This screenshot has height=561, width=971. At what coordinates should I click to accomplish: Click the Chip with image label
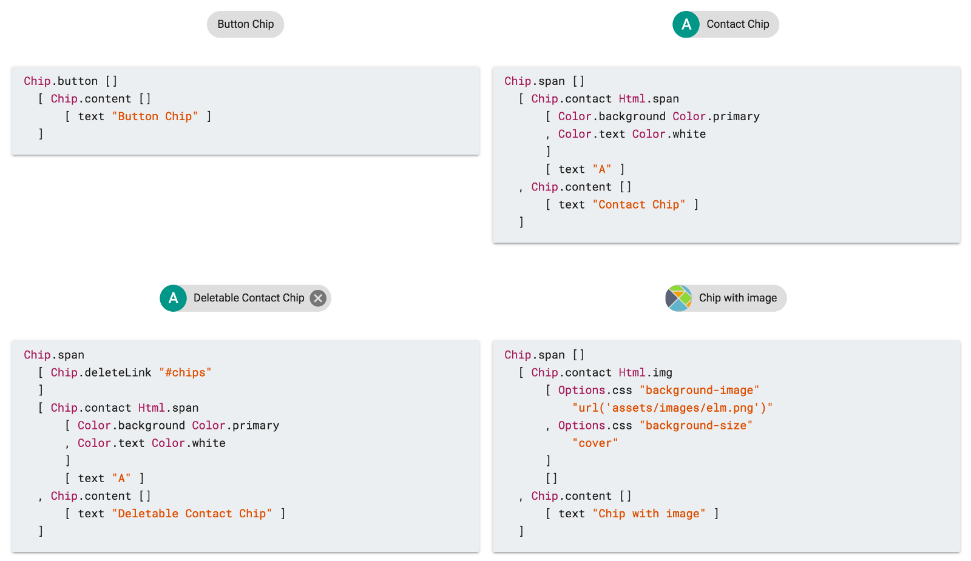pyautogui.click(x=737, y=298)
